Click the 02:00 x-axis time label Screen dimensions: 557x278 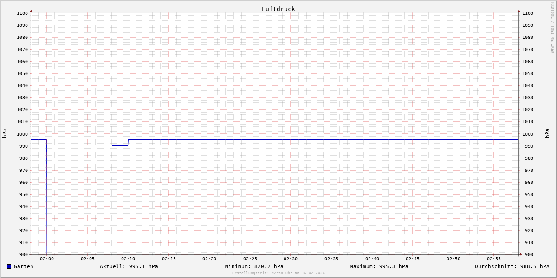tap(47, 259)
